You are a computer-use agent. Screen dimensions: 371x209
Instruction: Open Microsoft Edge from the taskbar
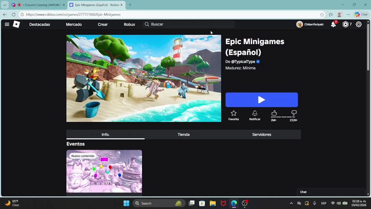234,203
